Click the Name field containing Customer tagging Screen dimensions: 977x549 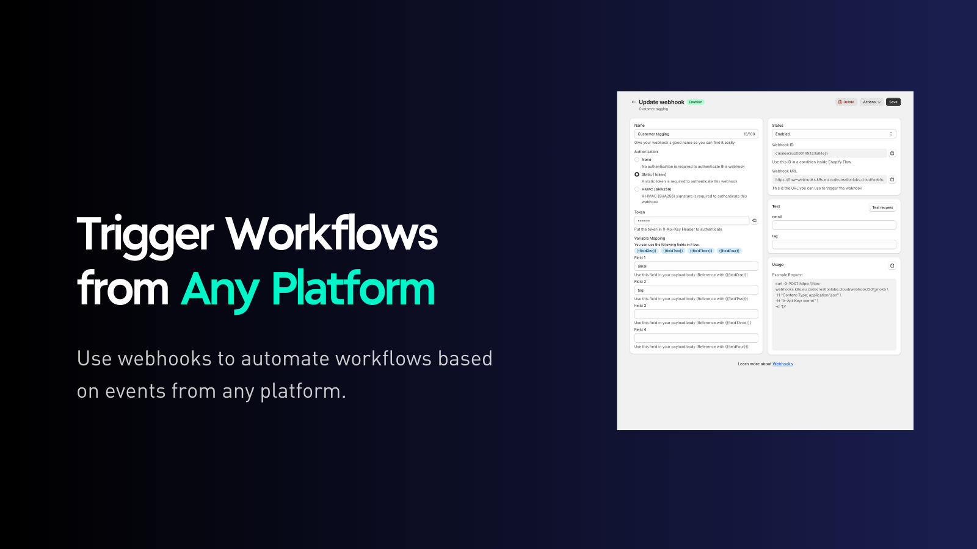690,134
